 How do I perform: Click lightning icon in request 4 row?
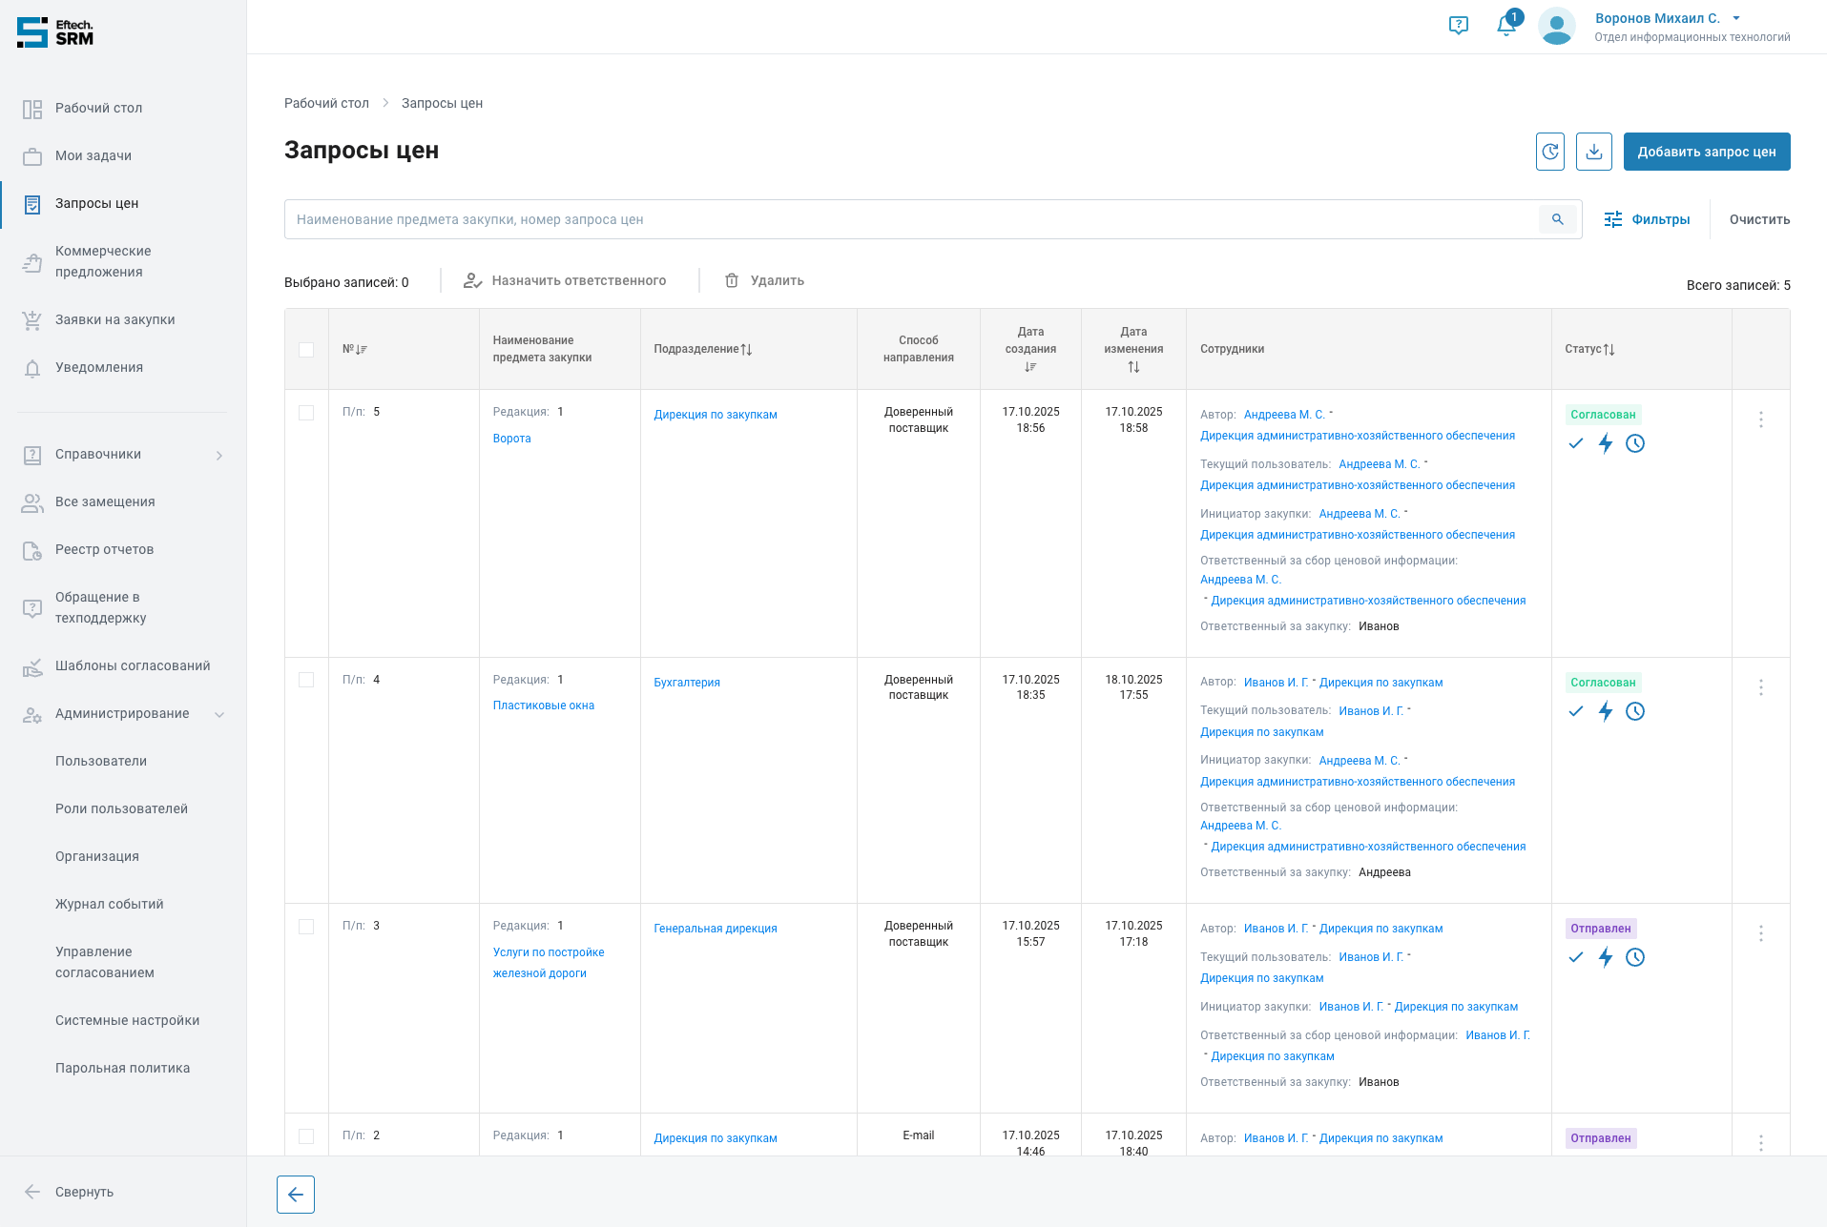point(1606,711)
